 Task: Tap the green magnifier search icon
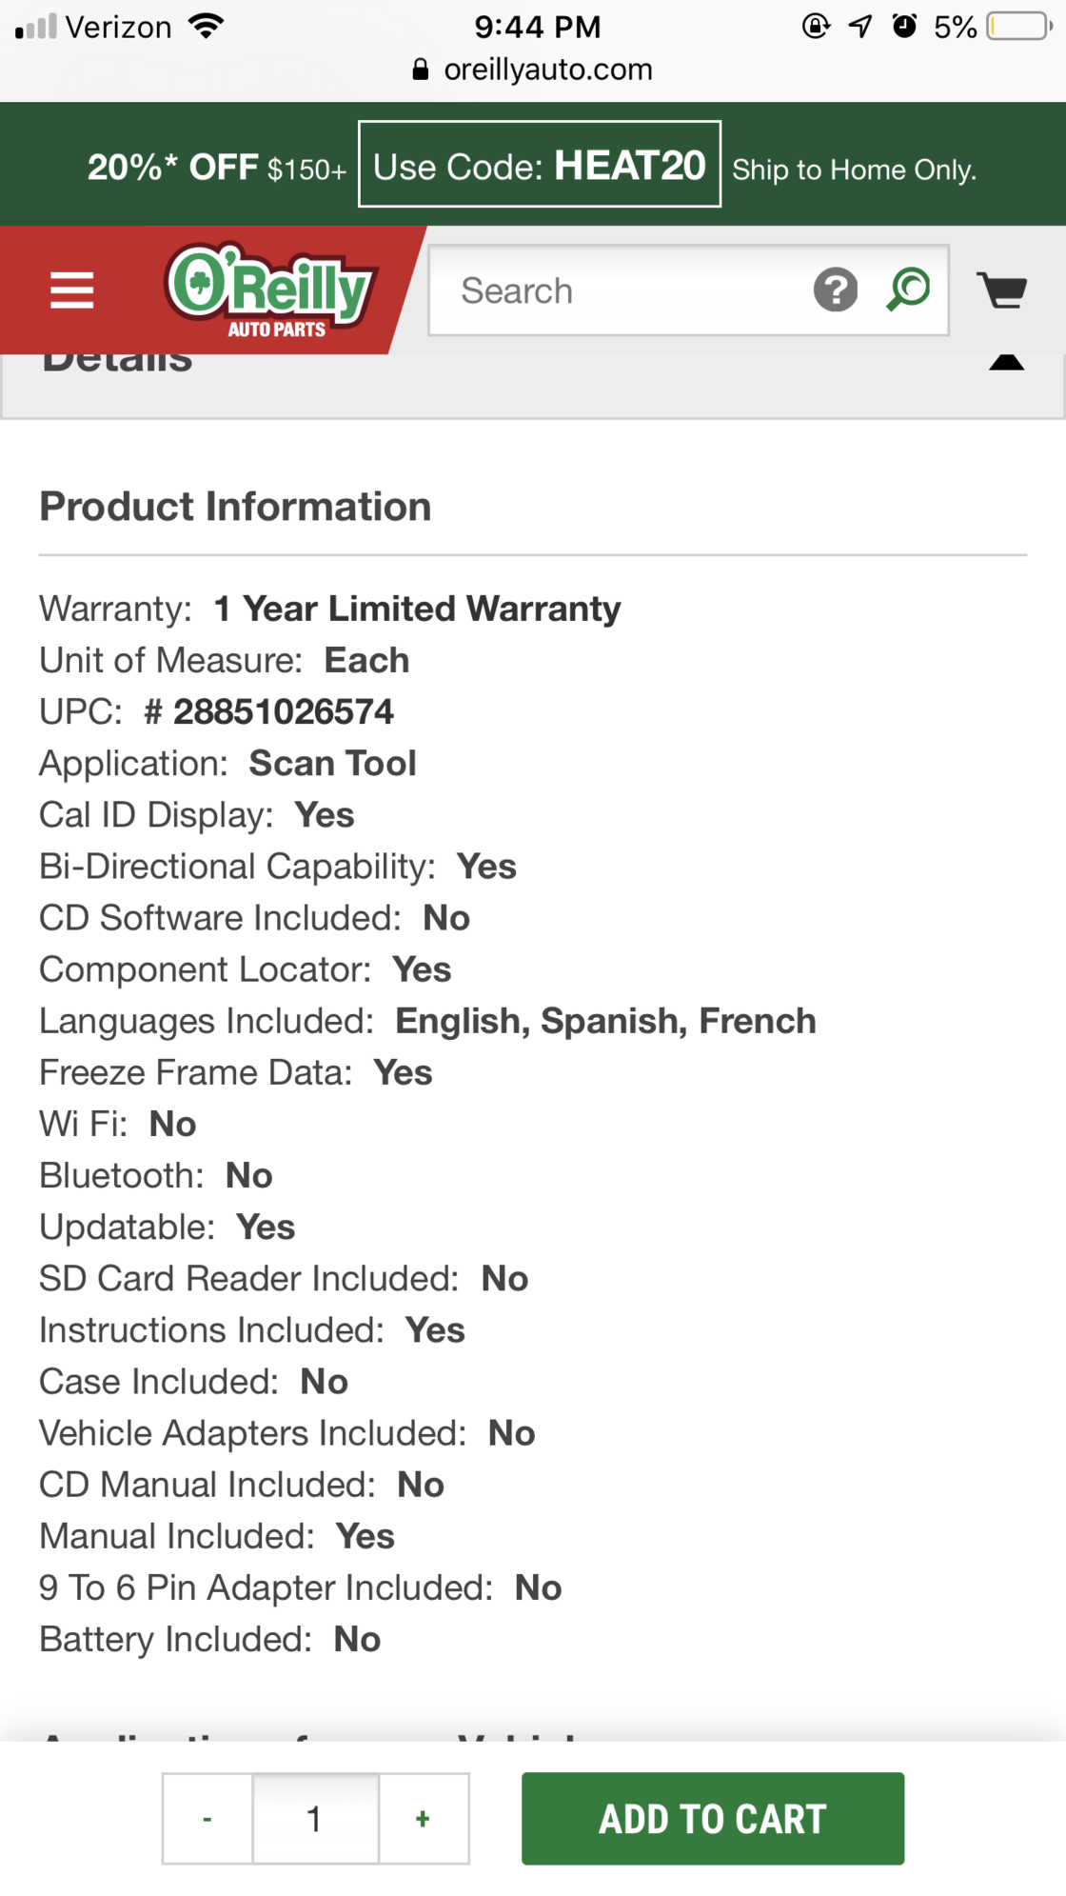[x=908, y=289]
